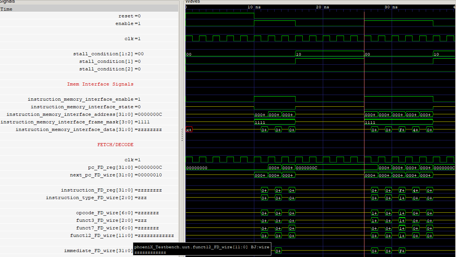Screen dimensions: 456x257
Task: Select instruction_type_FD_wire[2:0] signal
Action: pos(89,198)
